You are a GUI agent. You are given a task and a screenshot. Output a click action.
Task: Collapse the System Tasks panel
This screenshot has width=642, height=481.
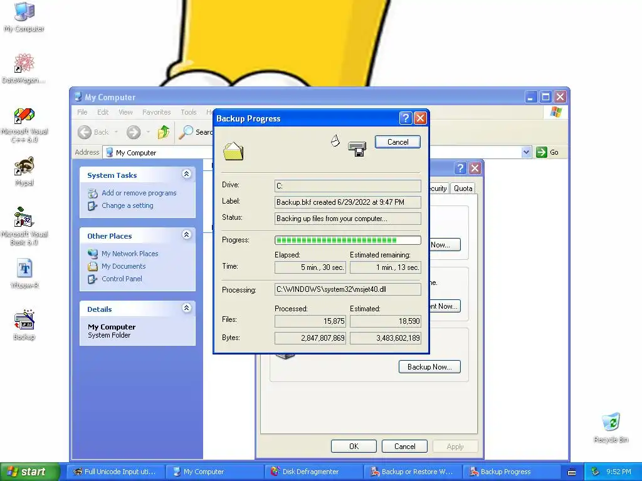point(186,174)
